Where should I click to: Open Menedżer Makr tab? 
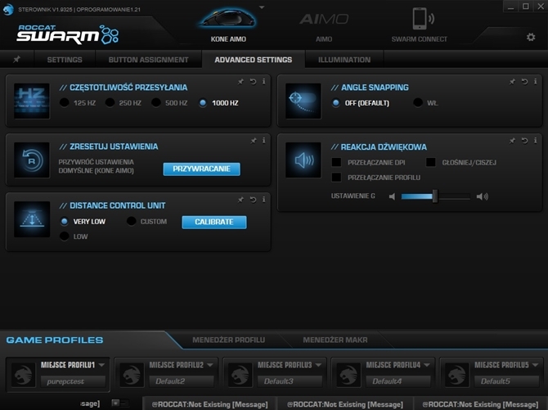click(x=335, y=340)
